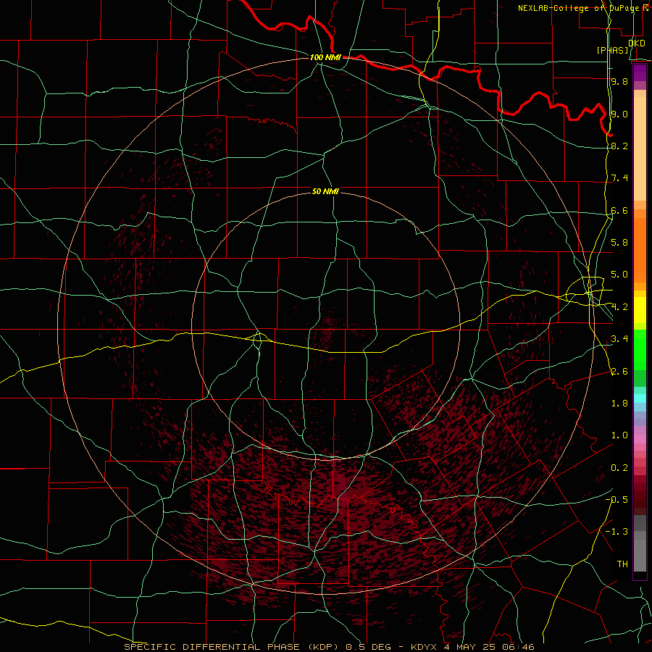Click the SPECIFIC DIFFERENTIAL PHASE (KDP) caption
The image size is (652, 652).
click(x=232, y=647)
